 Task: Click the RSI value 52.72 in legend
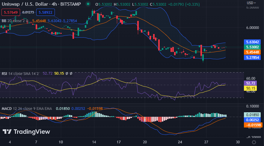pos(48,73)
